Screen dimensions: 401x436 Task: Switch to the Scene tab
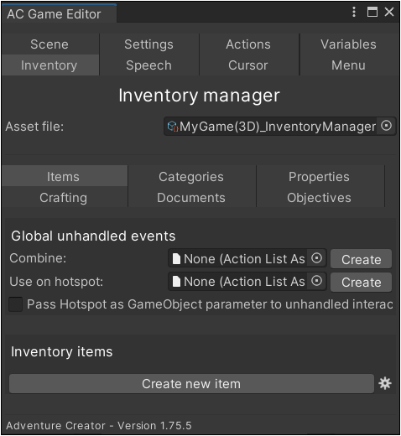(x=49, y=44)
